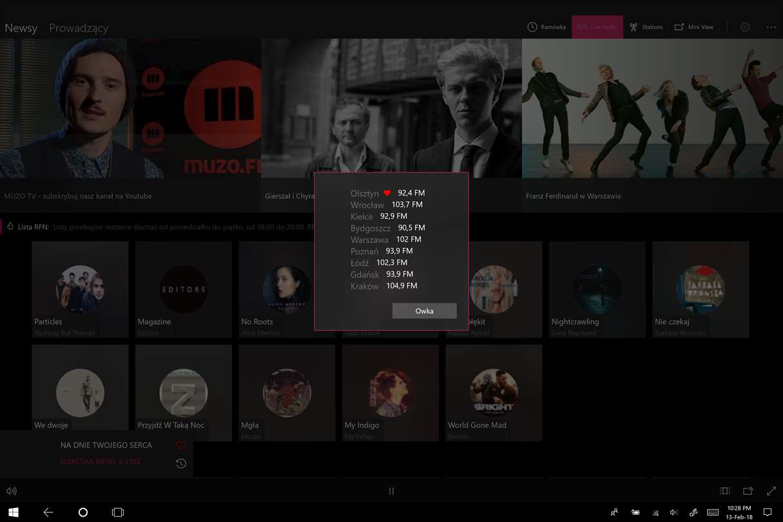Open the My Indigo song tile
Screen dimensions: 783x522
pos(391,392)
